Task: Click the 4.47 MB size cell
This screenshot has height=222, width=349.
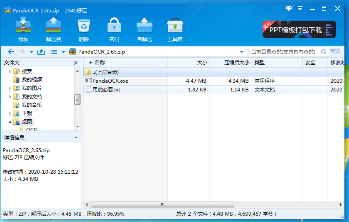Action: coord(196,81)
